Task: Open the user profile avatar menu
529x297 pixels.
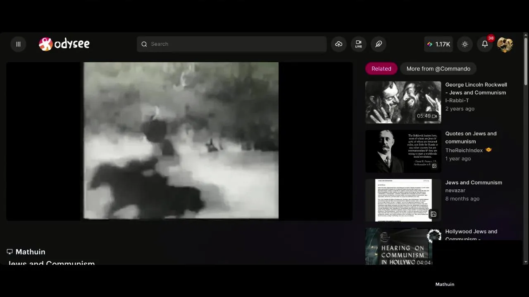Action: pyautogui.click(x=505, y=44)
